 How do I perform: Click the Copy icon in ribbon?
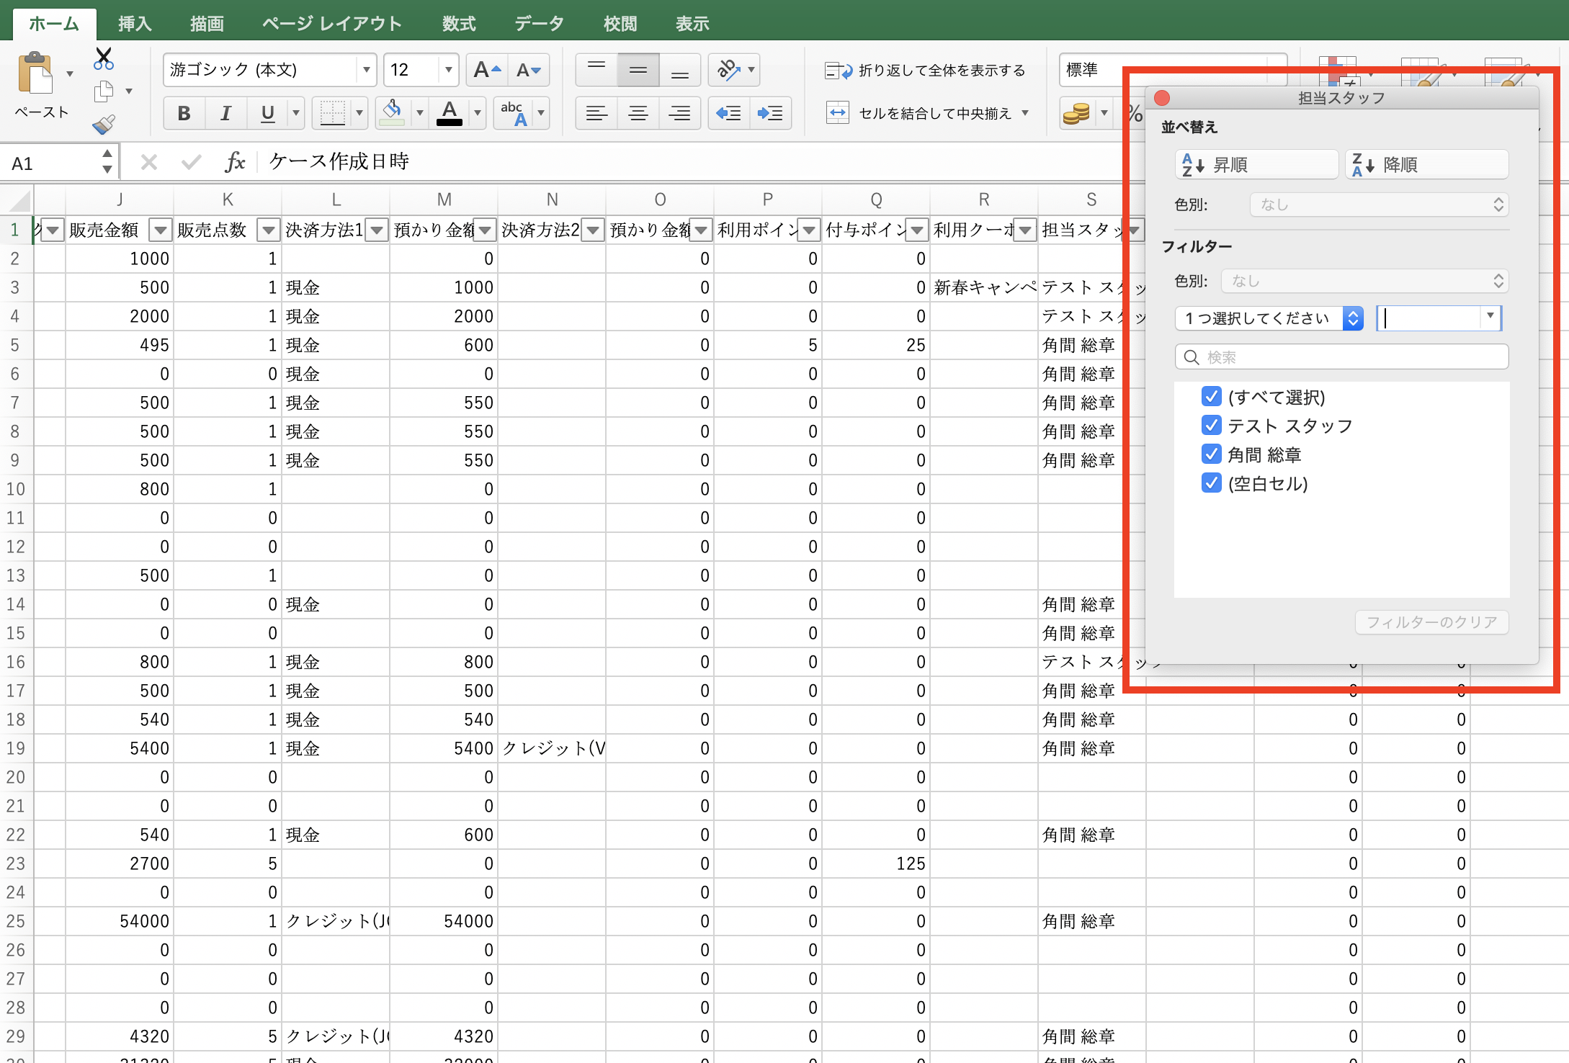coord(104,91)
